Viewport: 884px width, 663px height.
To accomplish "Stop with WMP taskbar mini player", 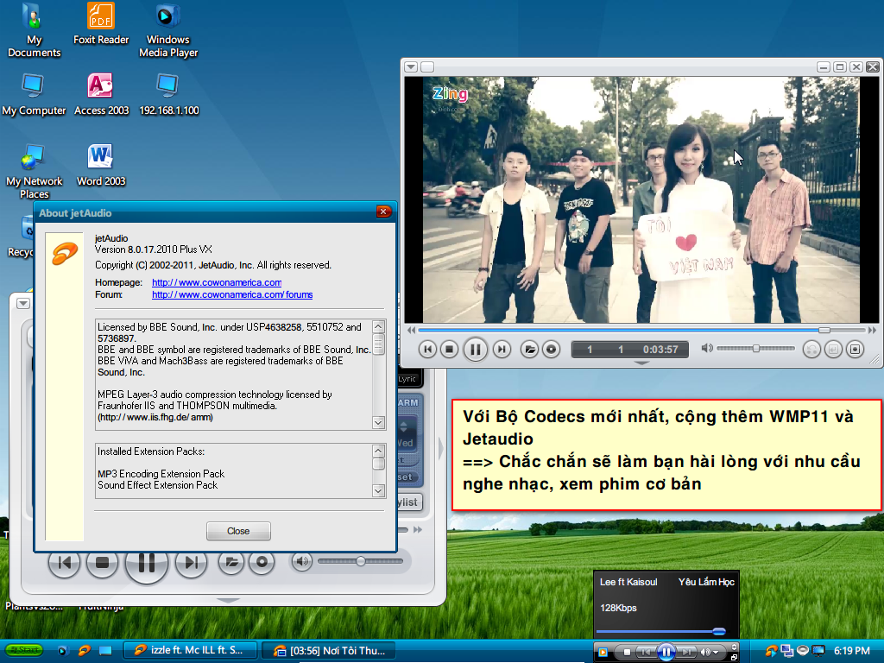I will (627, 653).
